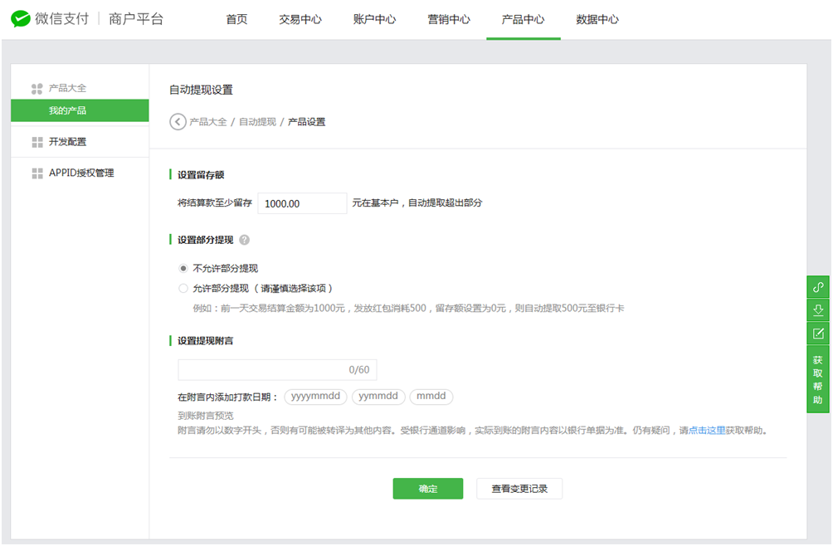Click the link icon on right sidebar

pos(818,287)
